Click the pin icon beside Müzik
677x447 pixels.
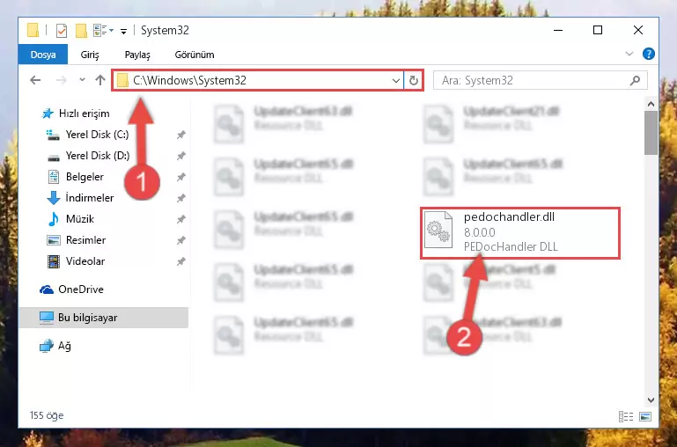click(x=180, y=220)
